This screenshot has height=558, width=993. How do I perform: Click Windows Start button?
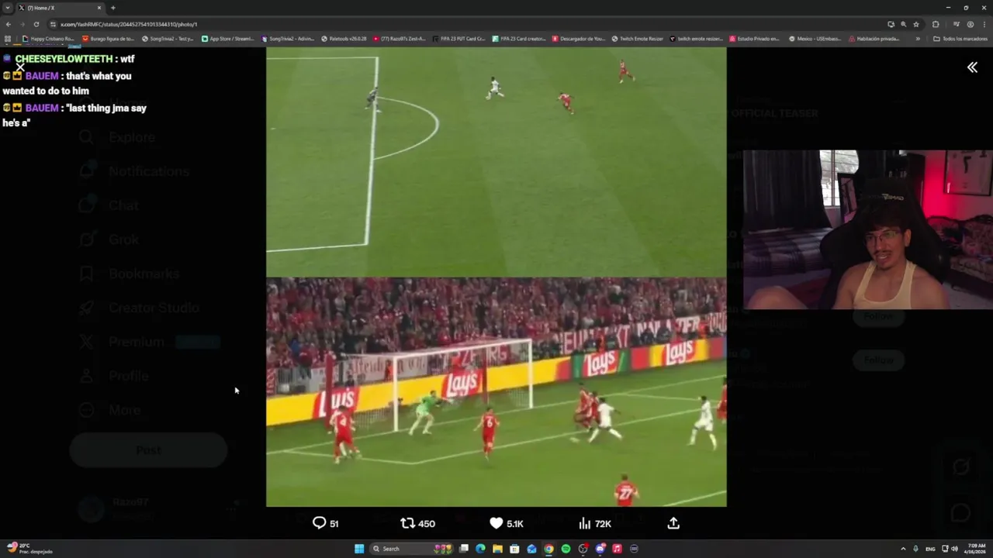359,549
